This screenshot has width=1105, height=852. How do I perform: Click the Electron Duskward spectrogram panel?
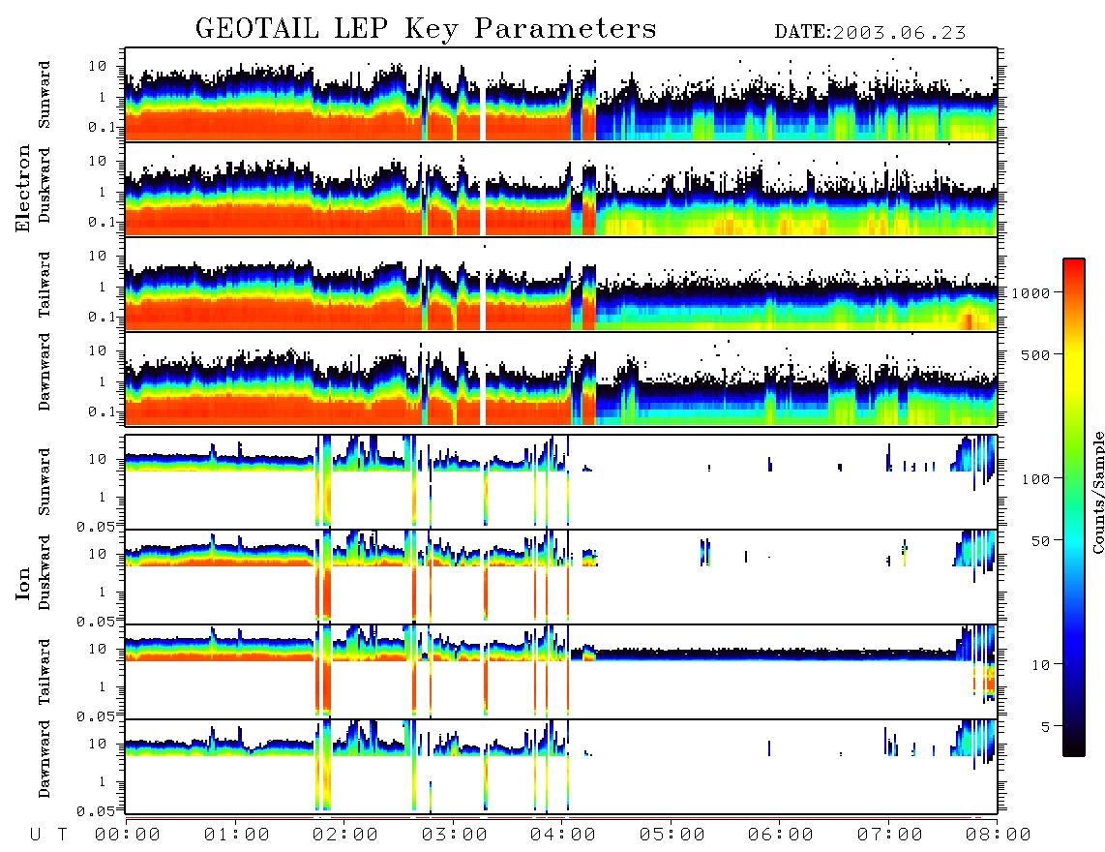pyautogui.click(x=561, y=189)
